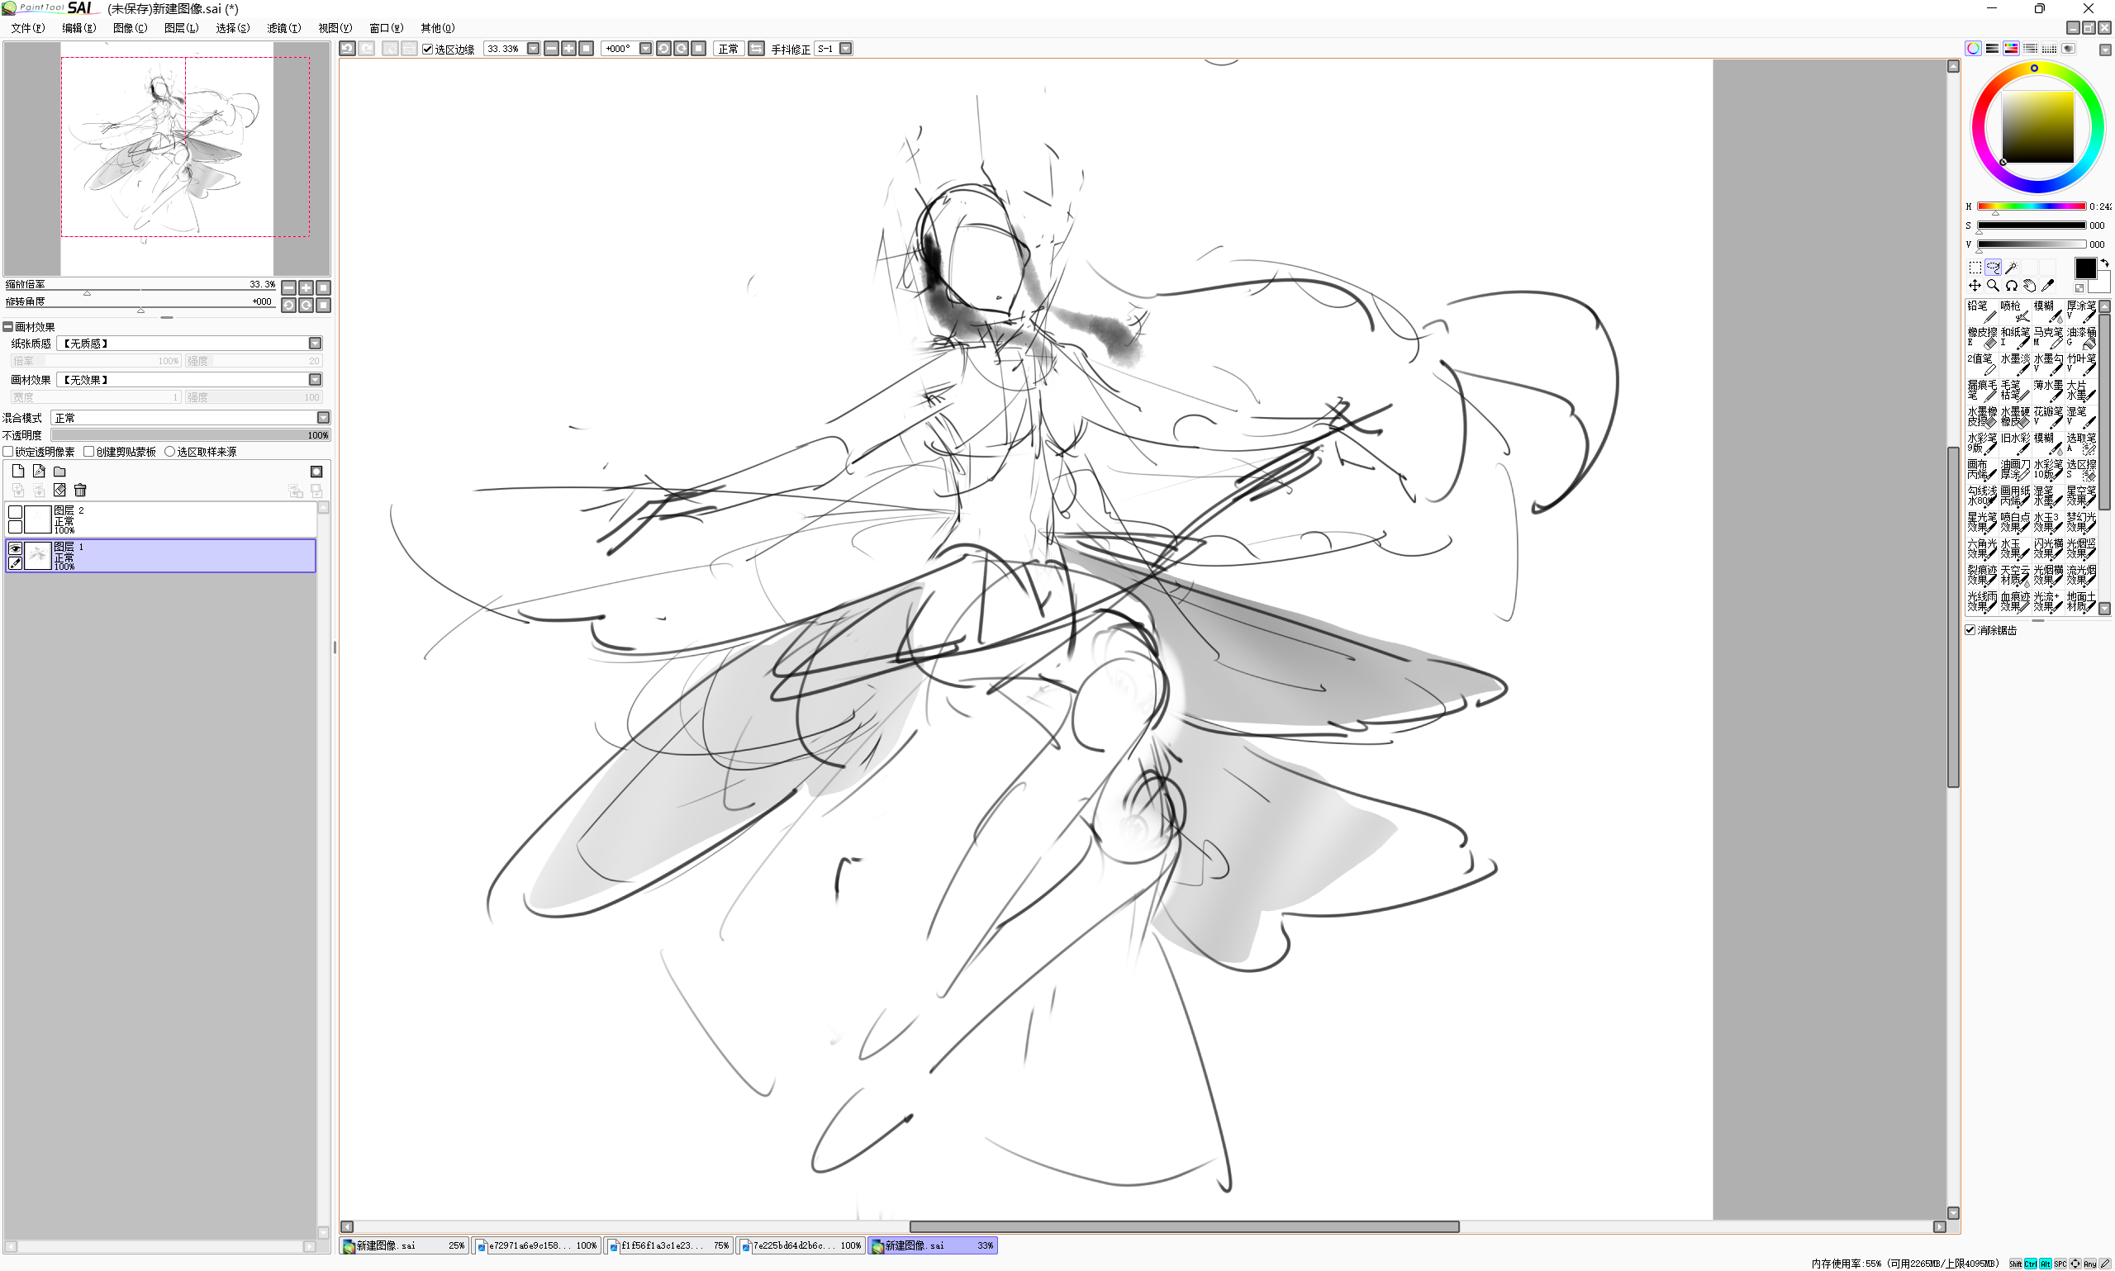
Task: Reset canvas rotation in the toolbar
Action: click(699, 49)
